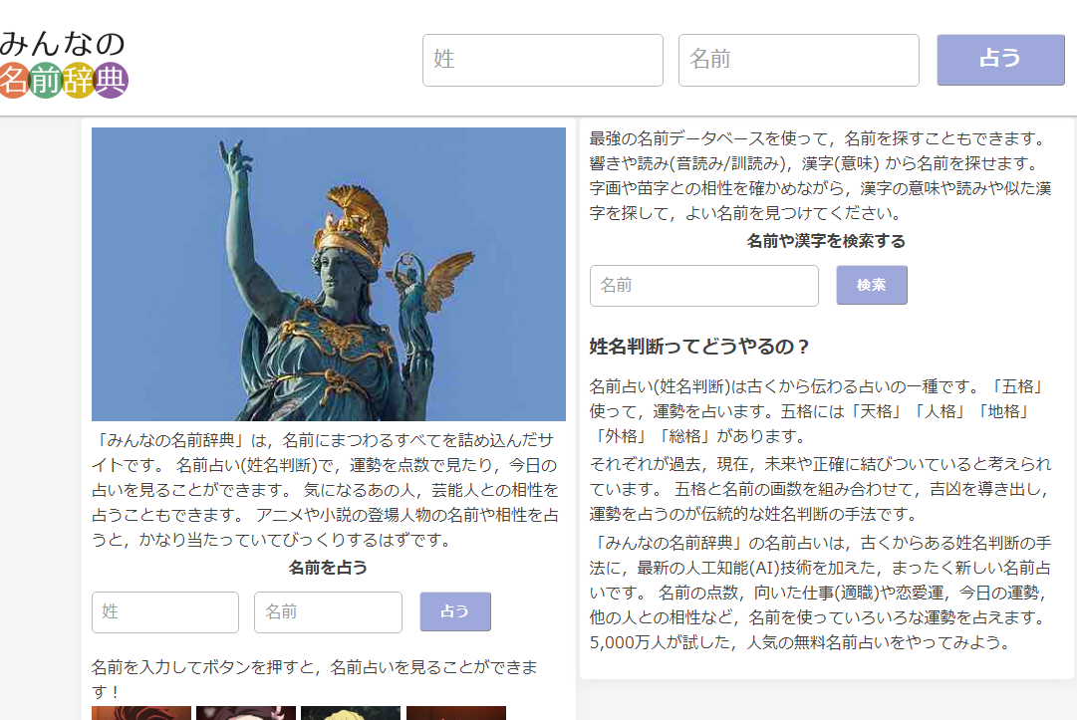Click the orange 名 circle in logo
The height and width of the screenshot is (720, 1077).
point(13,81)
